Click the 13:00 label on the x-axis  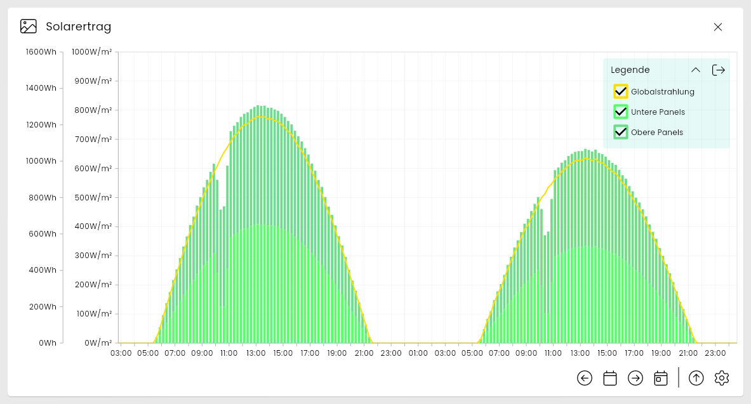pos(255,353)
